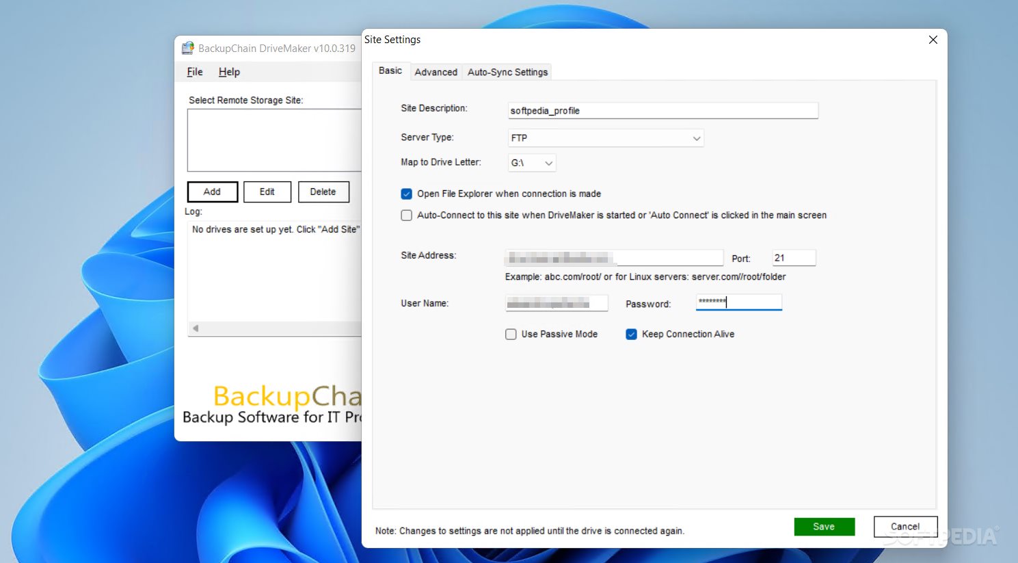This screenshot has height=563, width=1018.
Task: Click the Log scrollbar left arrow
Action: [x=196, y=328]
